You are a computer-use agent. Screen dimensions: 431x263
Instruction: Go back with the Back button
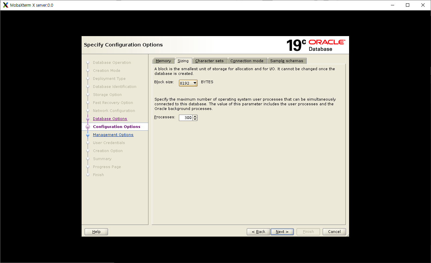[x=258, y=232]
